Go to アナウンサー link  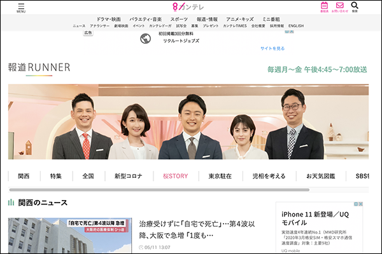point(100,26)
